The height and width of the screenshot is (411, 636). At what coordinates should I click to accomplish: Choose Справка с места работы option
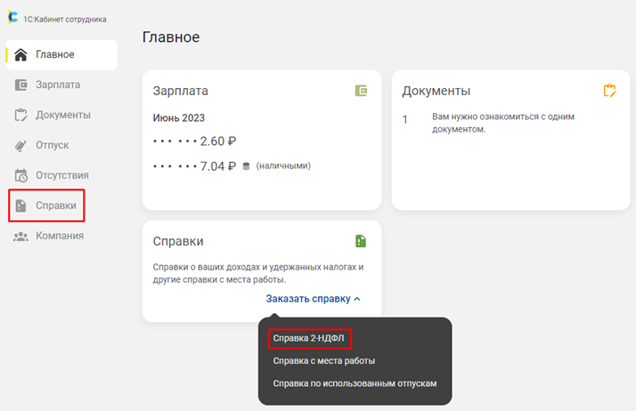coord(323,361)
